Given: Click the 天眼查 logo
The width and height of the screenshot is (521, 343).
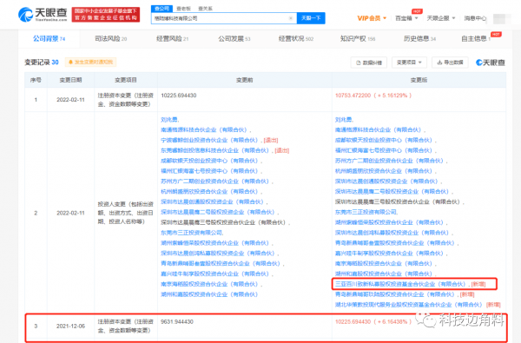Looking at the screenshot, I should (43, 14).
